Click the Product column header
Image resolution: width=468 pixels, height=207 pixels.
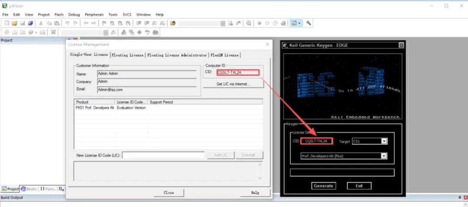point(94,102)
